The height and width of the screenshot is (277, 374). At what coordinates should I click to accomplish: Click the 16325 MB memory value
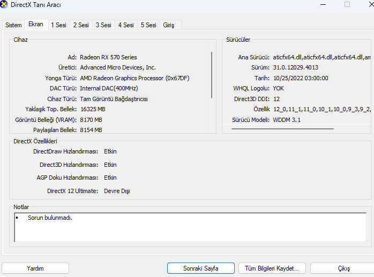point(93,109)
